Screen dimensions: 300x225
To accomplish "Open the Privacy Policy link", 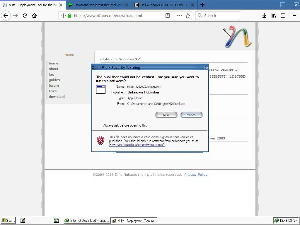I will 196,175.
